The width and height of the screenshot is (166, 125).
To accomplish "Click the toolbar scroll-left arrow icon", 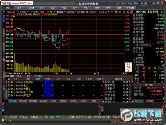I will tap(4, 12).
